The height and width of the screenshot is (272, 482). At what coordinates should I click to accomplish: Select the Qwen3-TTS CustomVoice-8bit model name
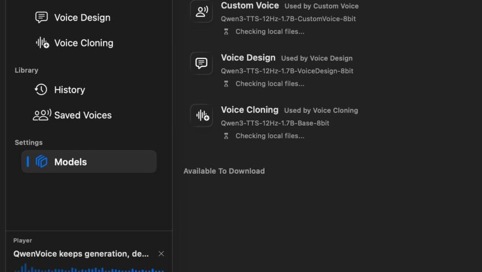[x=280, y=19]
